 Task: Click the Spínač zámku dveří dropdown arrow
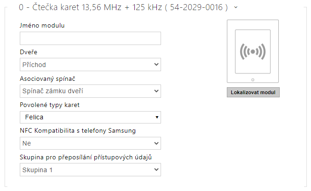[x=156, y=91]
